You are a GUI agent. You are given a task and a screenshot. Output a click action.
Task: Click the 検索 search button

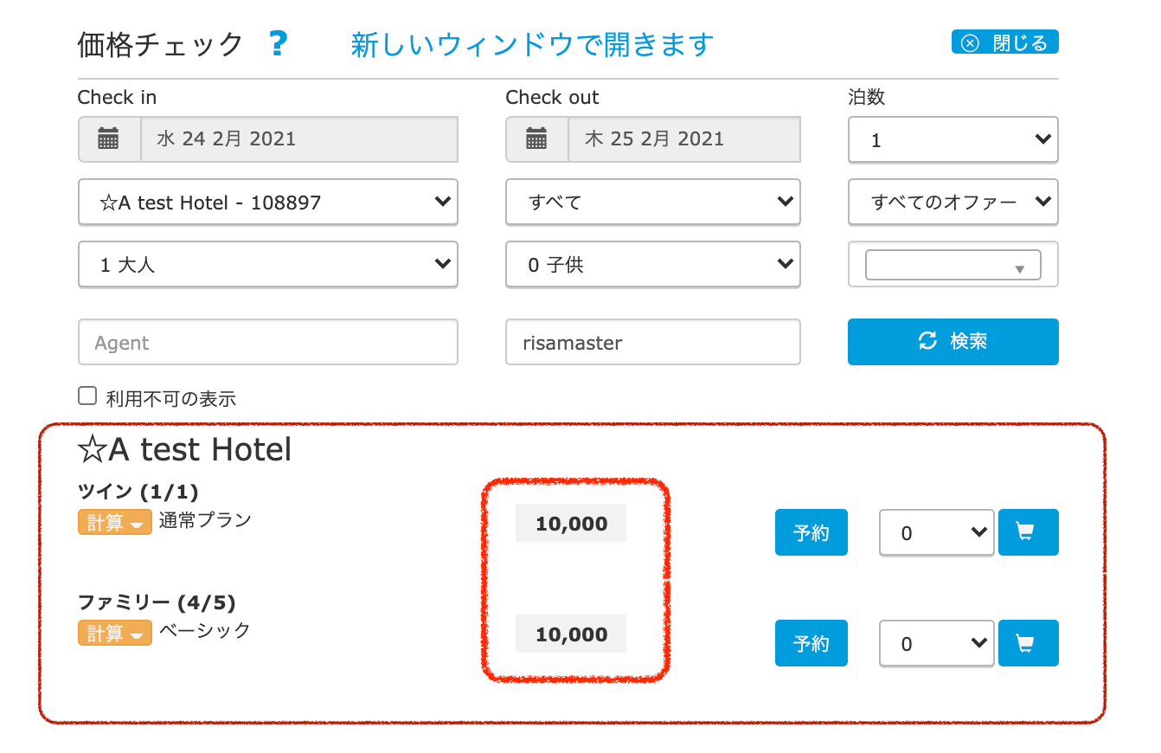click(953, 342)
